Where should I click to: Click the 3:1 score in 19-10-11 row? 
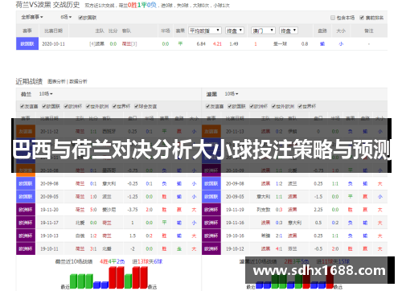tap(93, 249)
